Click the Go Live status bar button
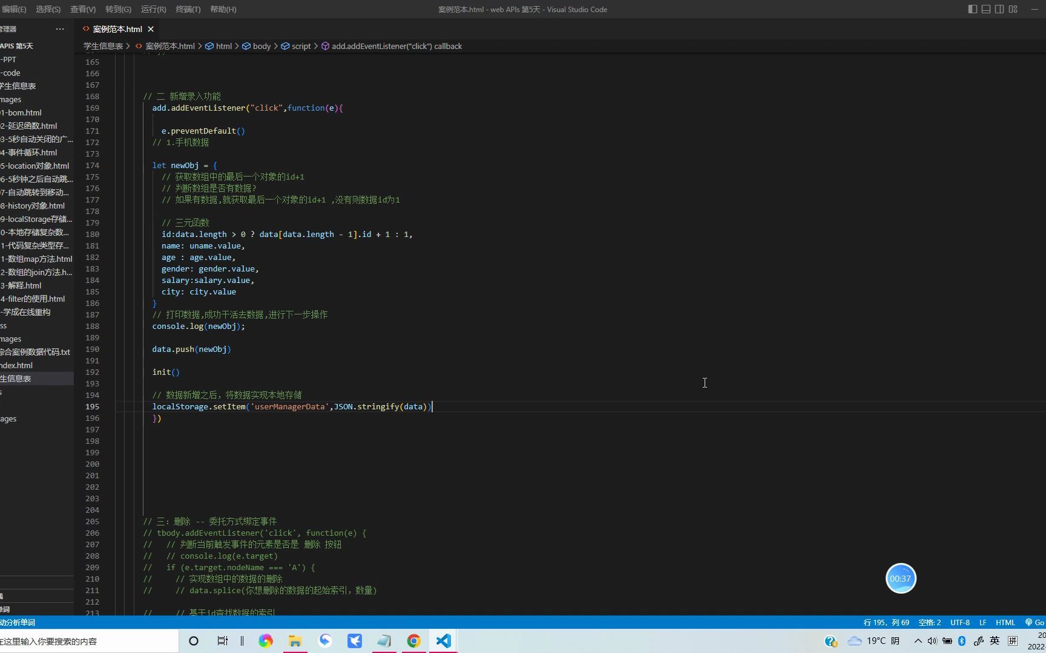 tap(1034, 622)
